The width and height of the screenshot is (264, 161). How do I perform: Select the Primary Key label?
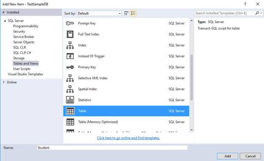point(87,67)
